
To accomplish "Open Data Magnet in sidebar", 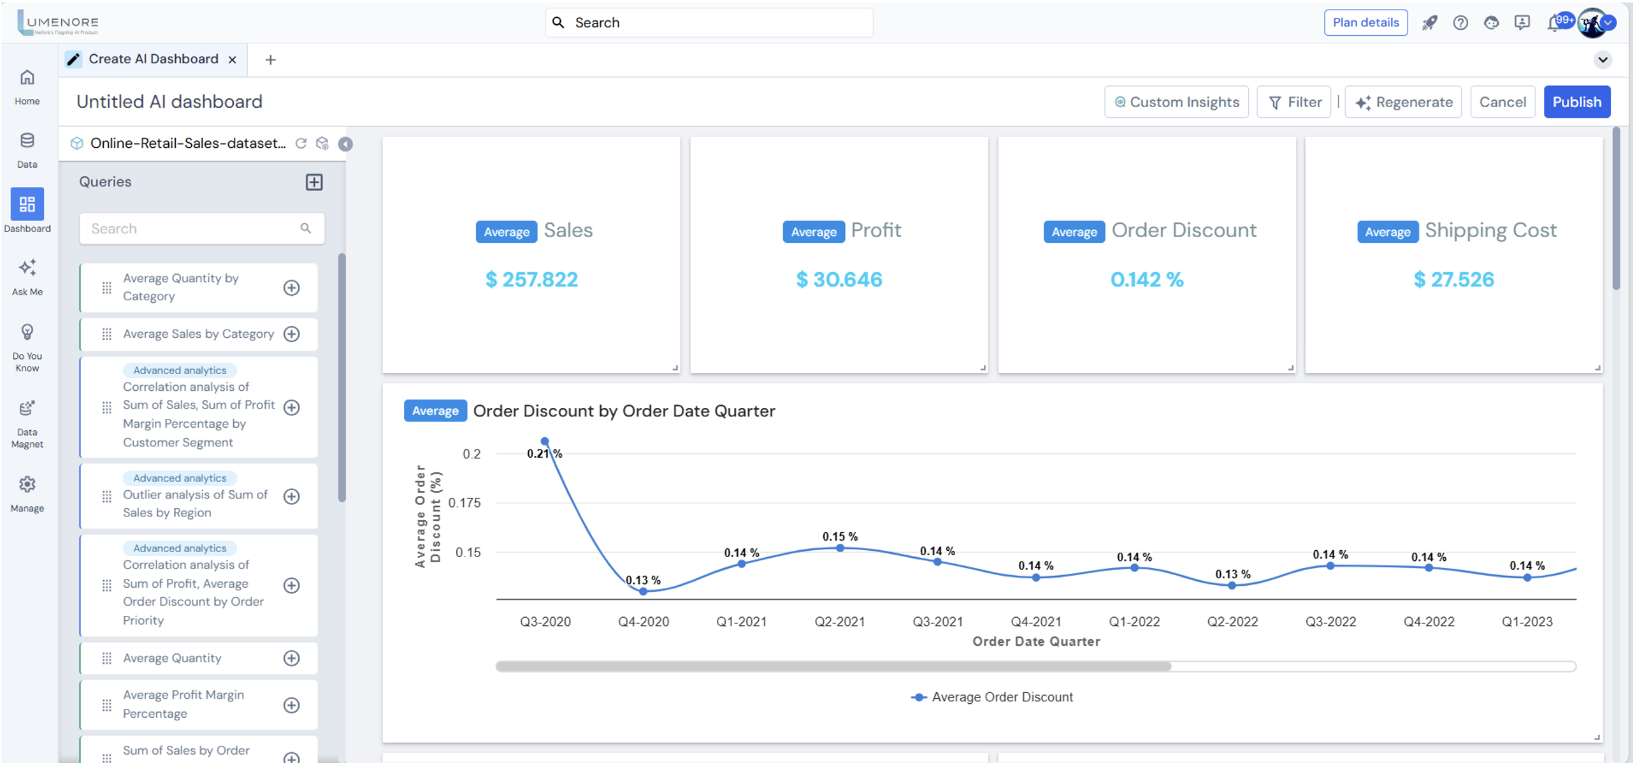I will click(x=27, y=409).
